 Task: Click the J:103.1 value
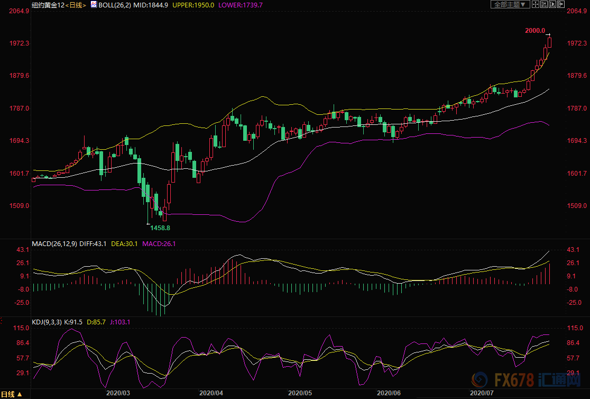click(120, 322)
